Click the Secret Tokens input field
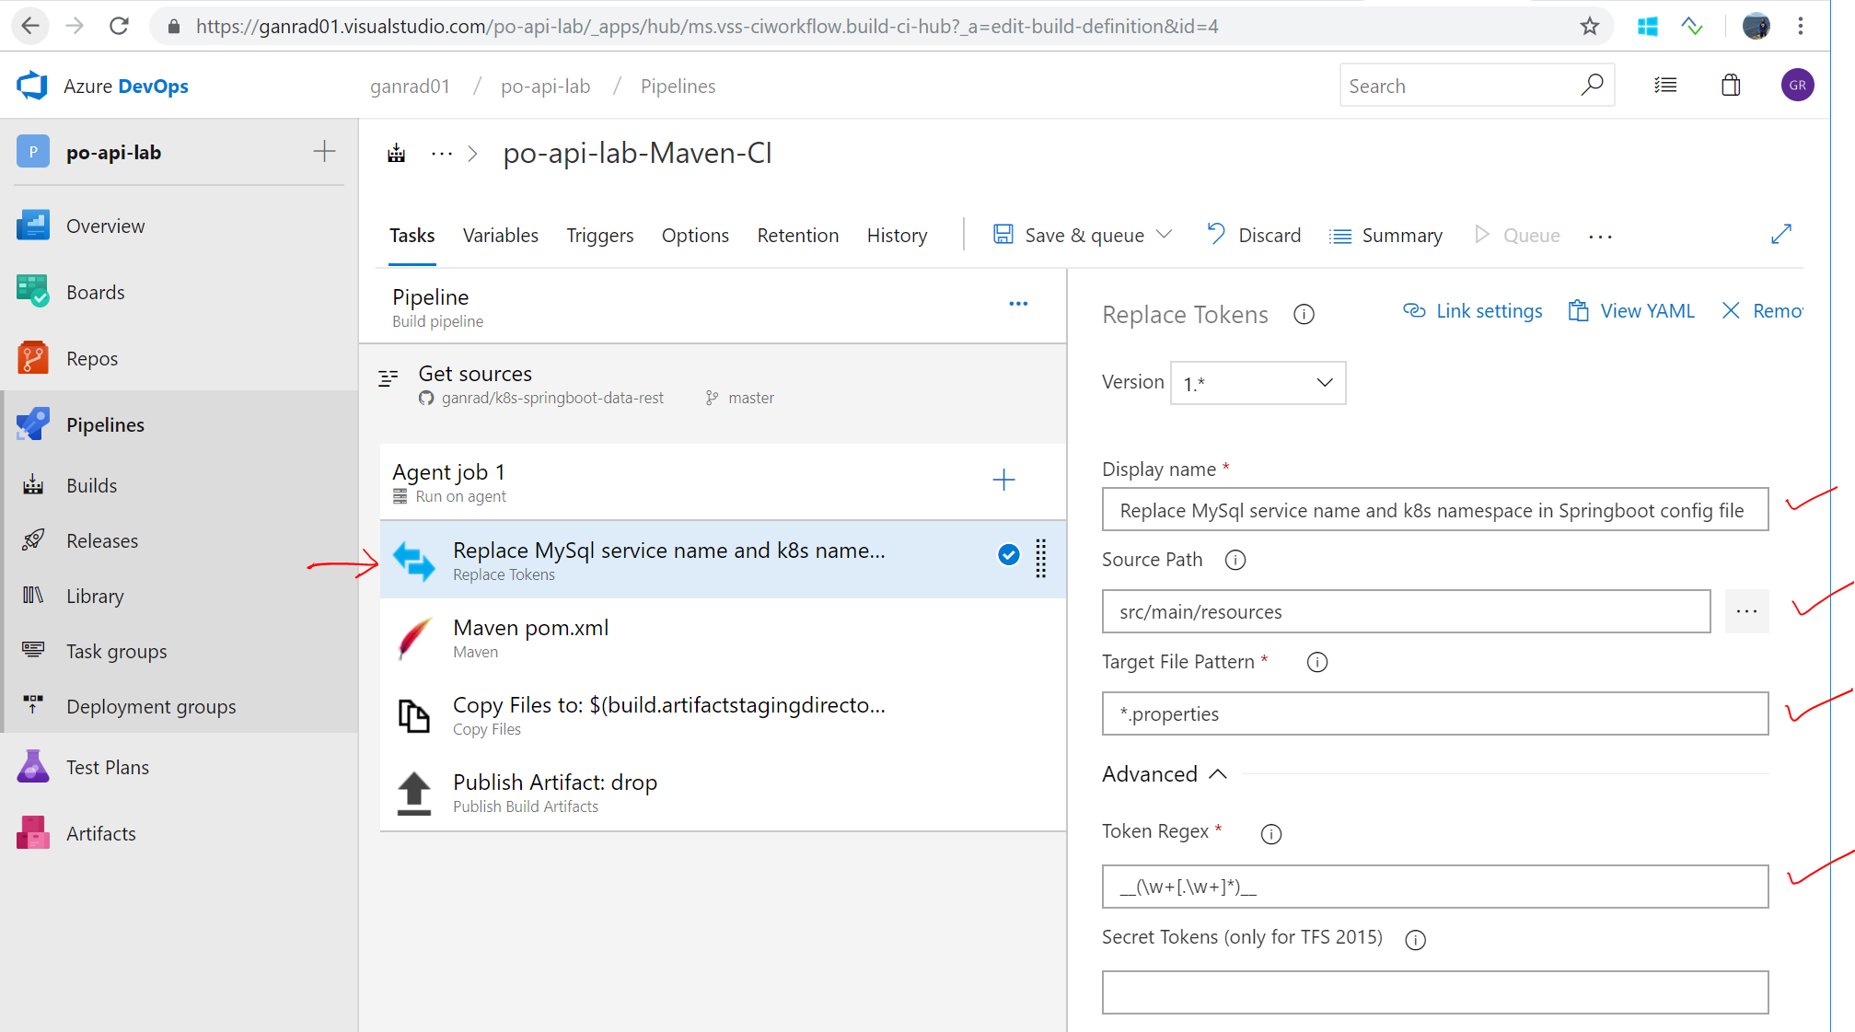Viewport: 1855px width, 1032px height. 1435,992
